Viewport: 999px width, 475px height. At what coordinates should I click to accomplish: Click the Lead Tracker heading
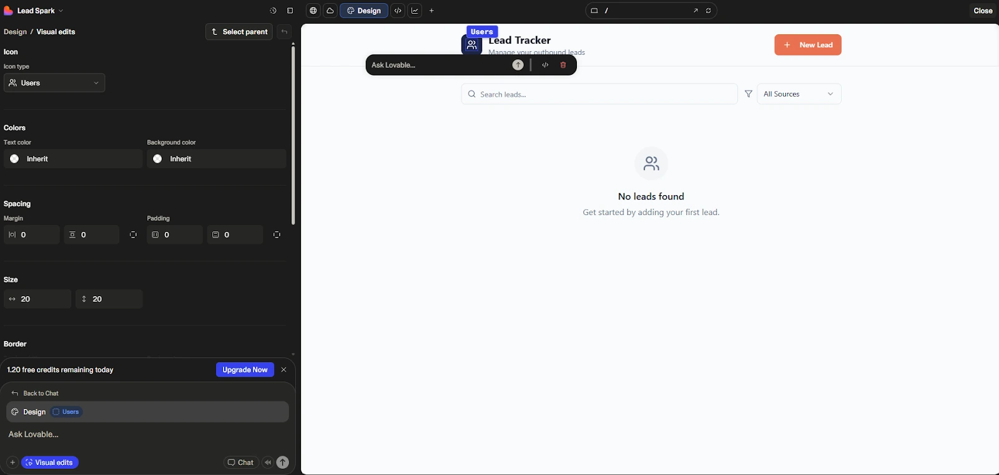[519, 41]
